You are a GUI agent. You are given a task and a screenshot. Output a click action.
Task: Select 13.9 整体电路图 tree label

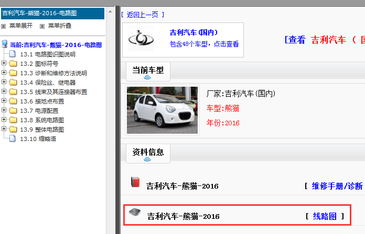[x=42, y=130]
